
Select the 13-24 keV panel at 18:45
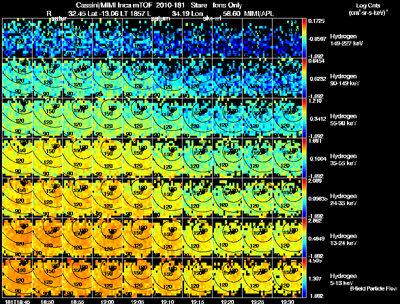coord(17,238)
